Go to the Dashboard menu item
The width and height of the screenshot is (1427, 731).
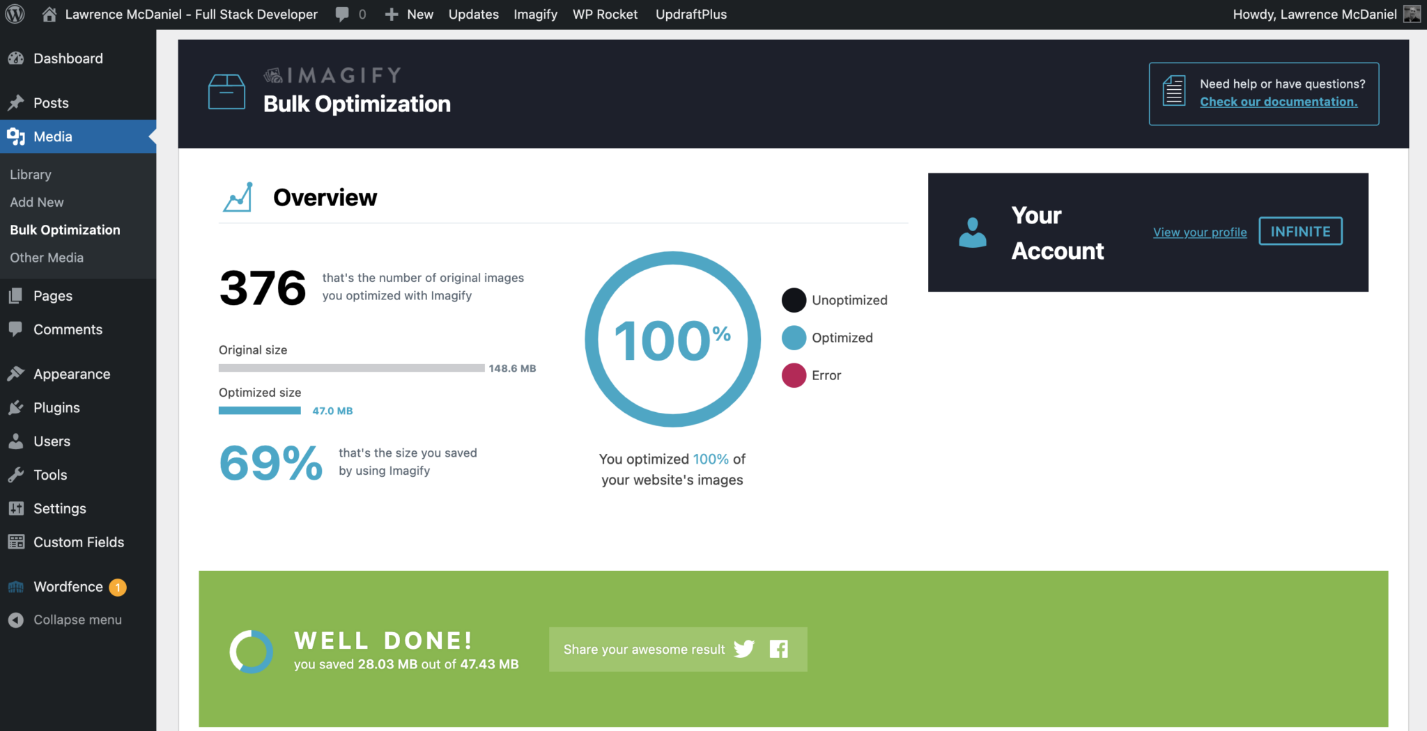pos(68,58)
